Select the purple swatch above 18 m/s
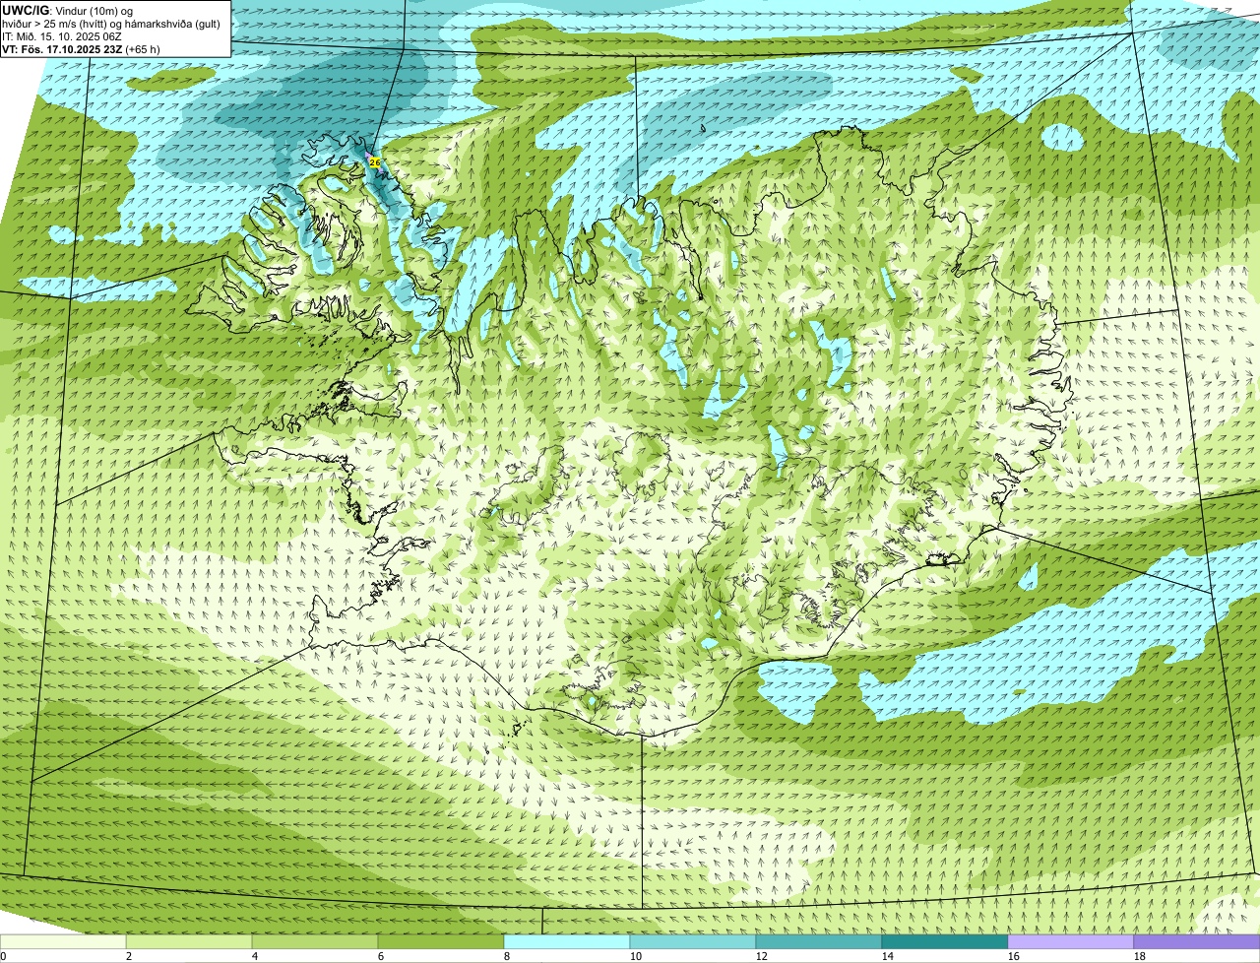Image resolution: width=1260 pixels, height=963 pixels. point(1197,941)
